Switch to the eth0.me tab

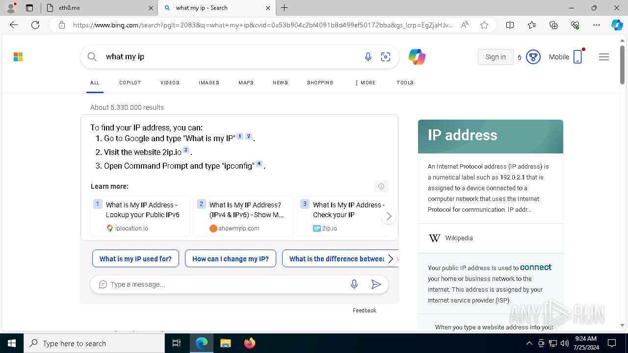click(x=99, y=8)
